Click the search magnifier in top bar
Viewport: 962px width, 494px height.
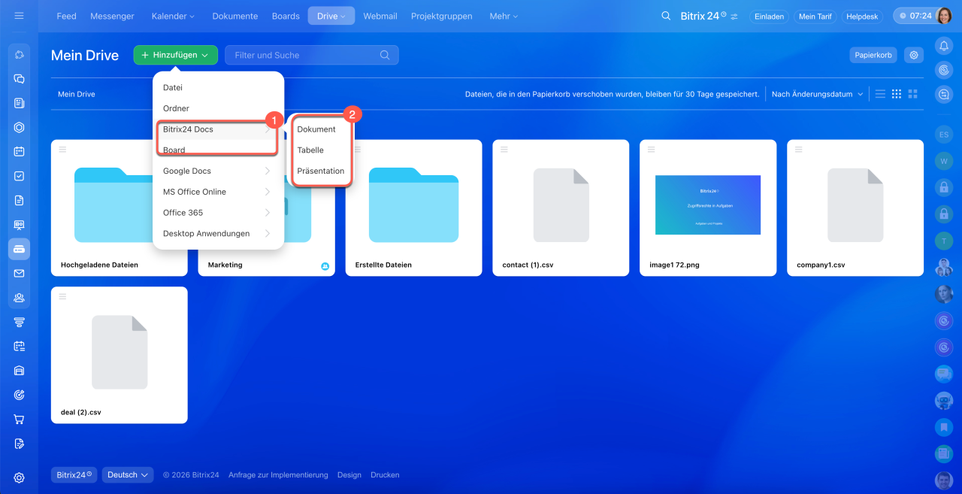click(666, 16)
